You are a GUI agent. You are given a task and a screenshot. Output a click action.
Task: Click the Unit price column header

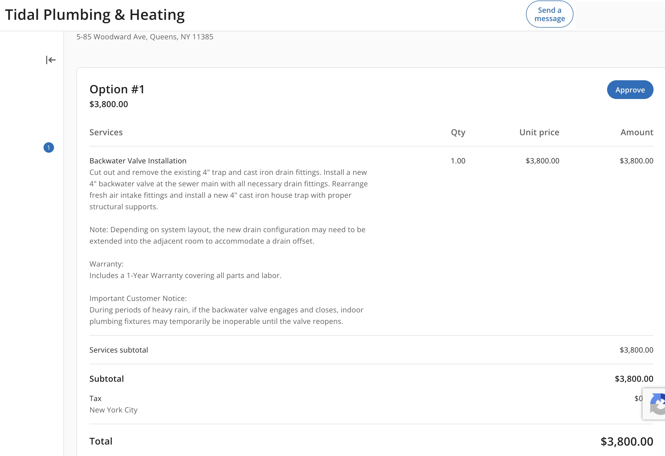pyautogui.click(x=539, y=132)
